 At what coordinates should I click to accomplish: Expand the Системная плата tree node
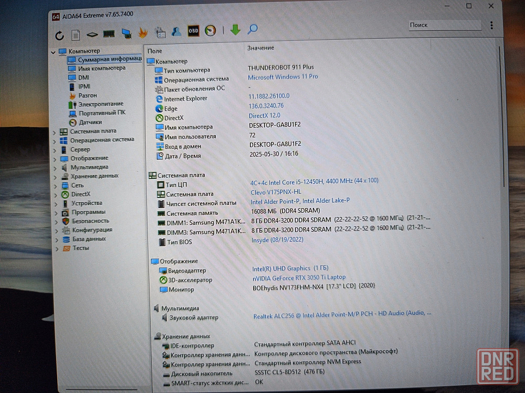click(x=54, y=132)
